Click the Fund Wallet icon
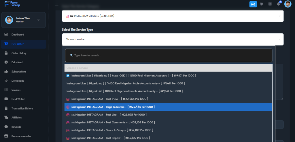 pyautogui.click(x=6, y=99)
